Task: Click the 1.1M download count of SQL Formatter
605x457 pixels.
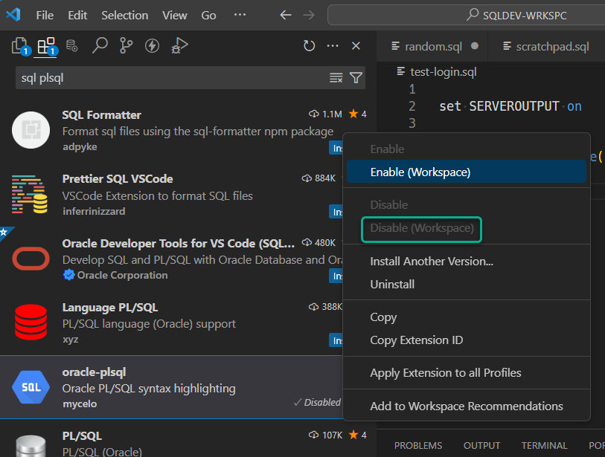Action: pyautogui.click(x=325, y=114)
